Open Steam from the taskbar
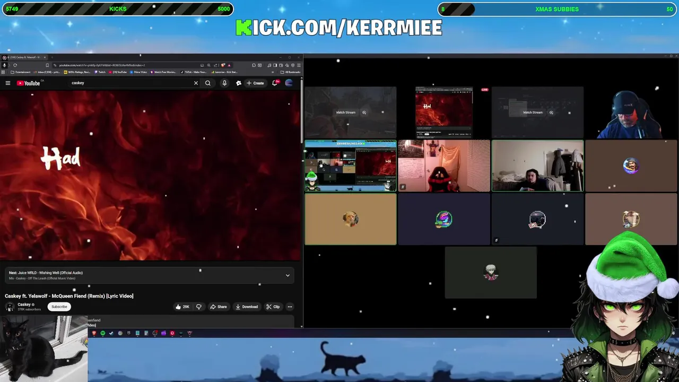Image resolution: width=679 pixels, height=382 pixels. click(x=111, y=333)
